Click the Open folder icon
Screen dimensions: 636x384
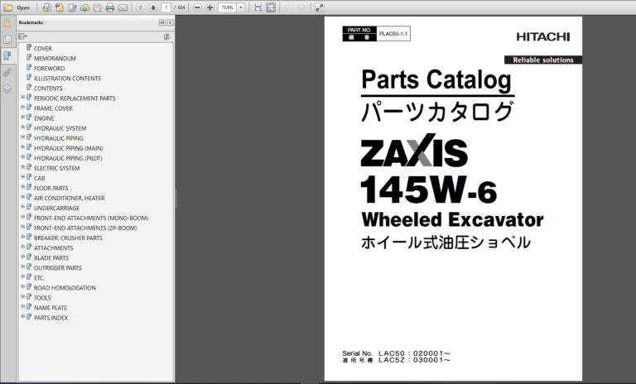[x=8, y=7]
